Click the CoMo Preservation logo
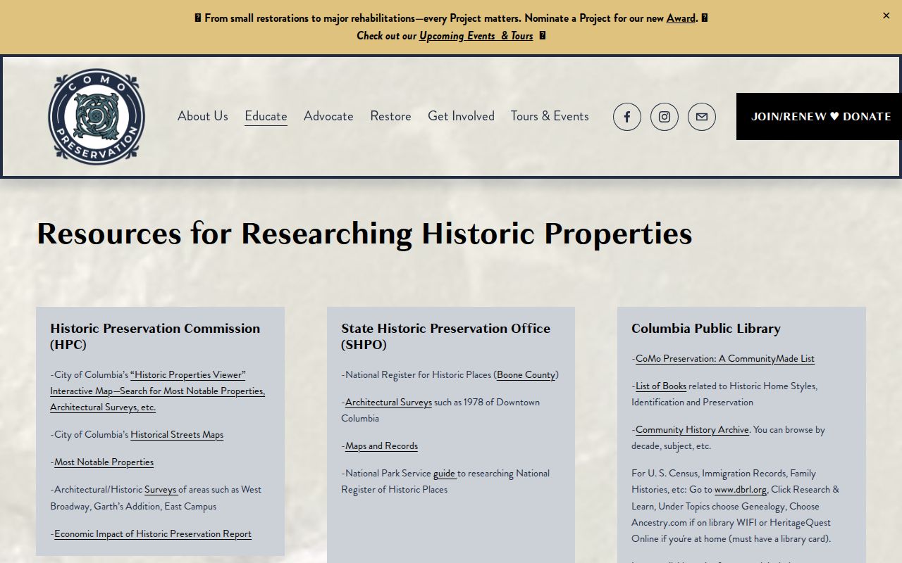 click(x=97, y=117)
